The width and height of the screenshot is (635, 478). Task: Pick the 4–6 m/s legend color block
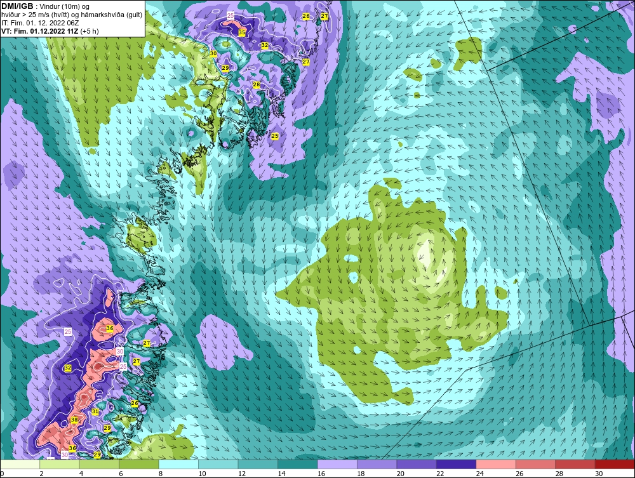99,464
